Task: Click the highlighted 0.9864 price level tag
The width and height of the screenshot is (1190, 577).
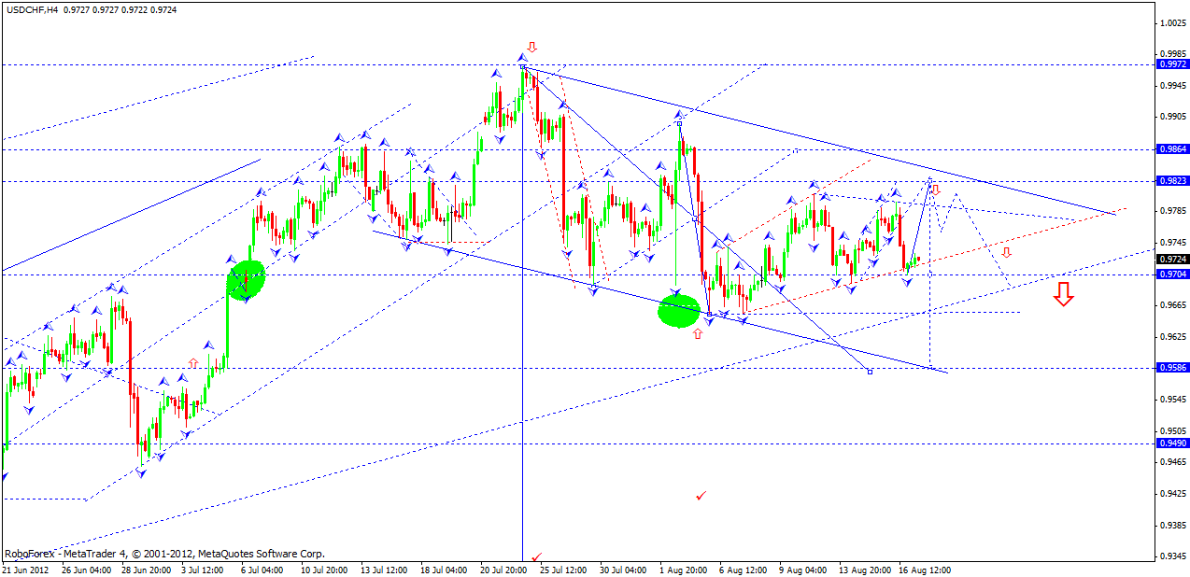Action: 1171,149
